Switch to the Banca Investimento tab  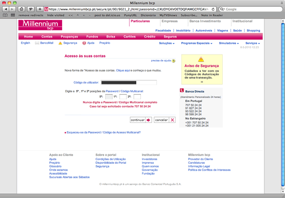(205, 21)
